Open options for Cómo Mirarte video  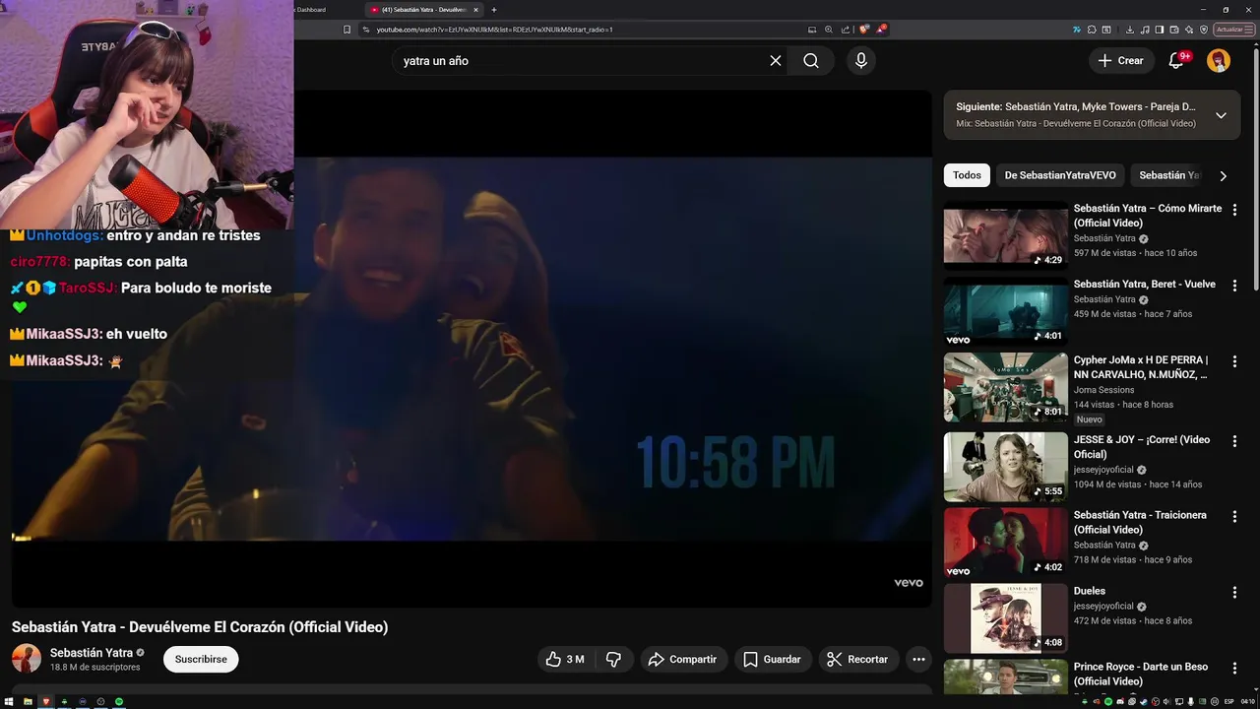click(x=1234, y=210)
